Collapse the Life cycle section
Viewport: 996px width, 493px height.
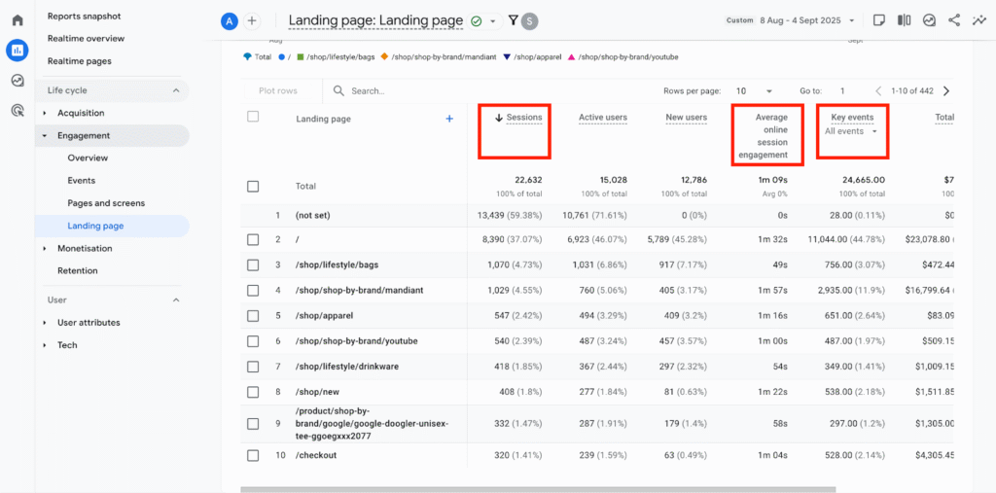coord(176,90)
